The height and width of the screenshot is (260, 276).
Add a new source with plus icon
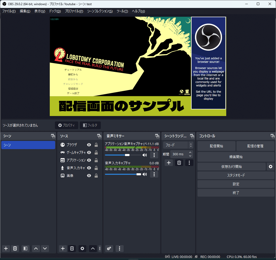[63, 248]
